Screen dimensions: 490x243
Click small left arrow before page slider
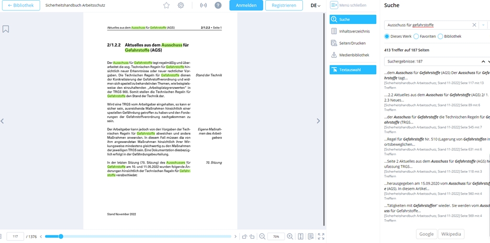point(41,236)
